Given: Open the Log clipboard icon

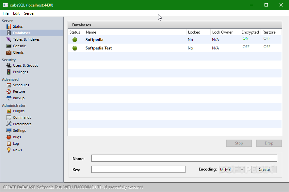Looking at the screenshot, I should pyautogui.click(x=9, y=144).
